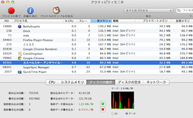
Task: Click PID 34463 cell
Action: pos(7,40)
